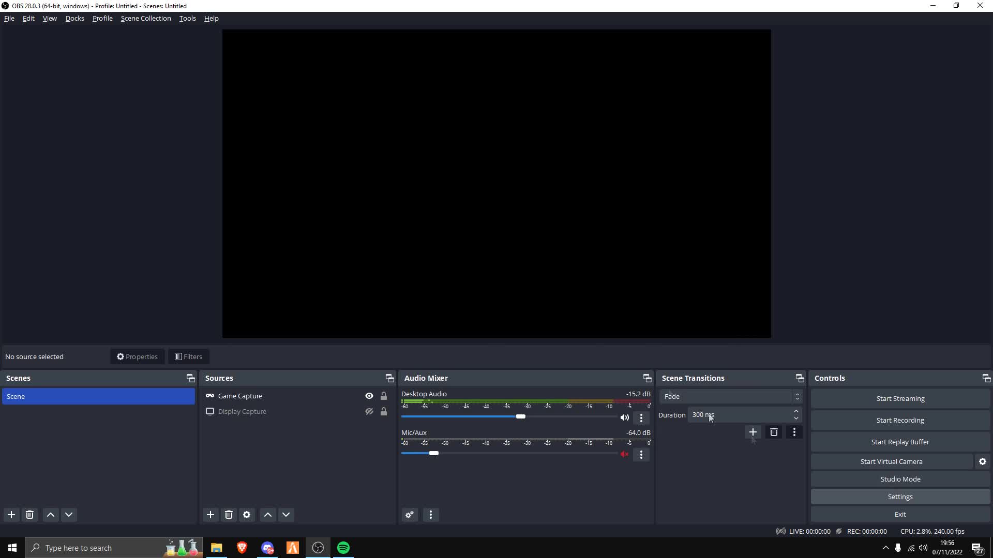The image size is (993, 558).
Task: Open the Audio Mixer options menu
Action: point(430,515)
